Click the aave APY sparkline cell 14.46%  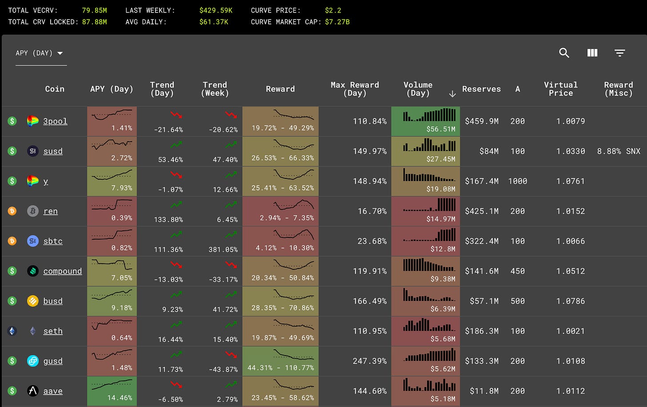pos(112,391)
